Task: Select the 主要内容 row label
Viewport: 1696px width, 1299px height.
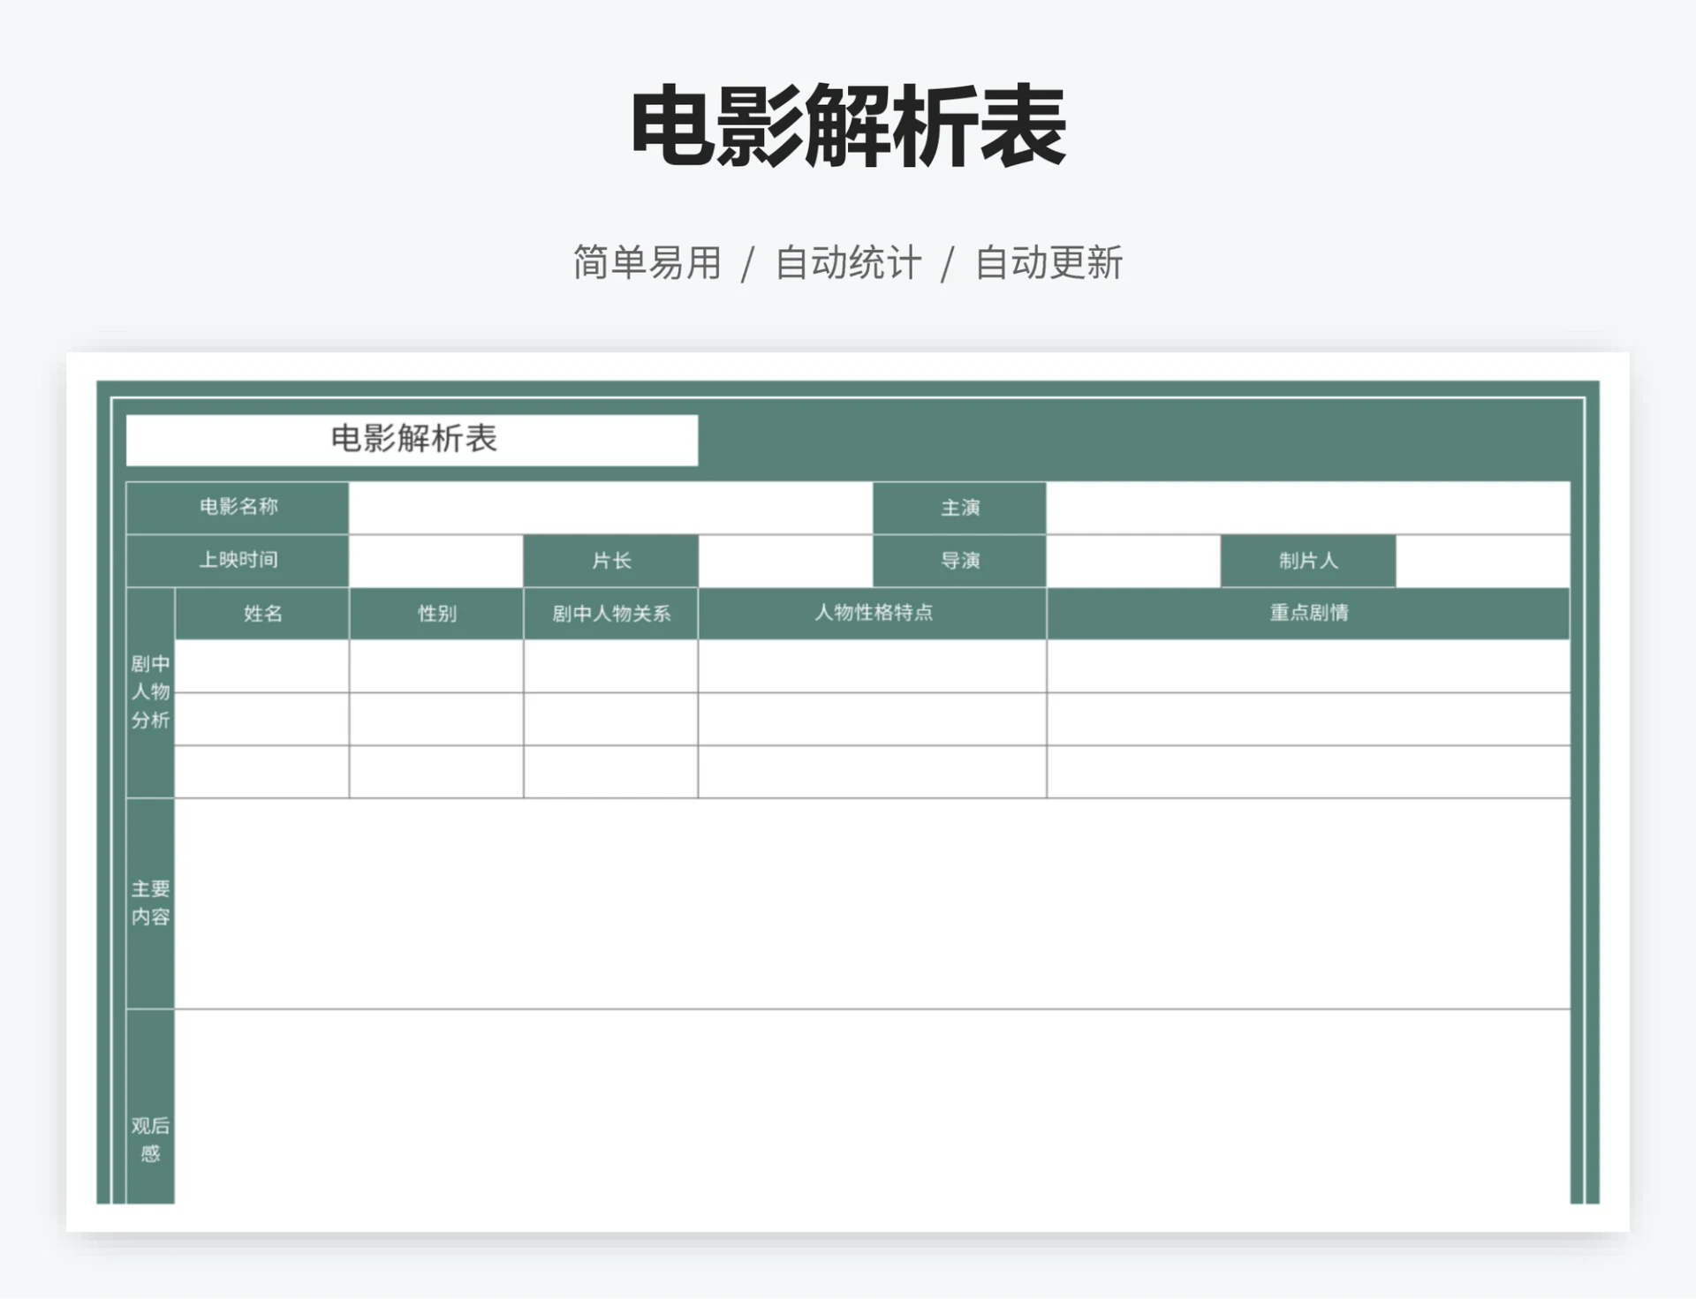Action: pos(150,903)
